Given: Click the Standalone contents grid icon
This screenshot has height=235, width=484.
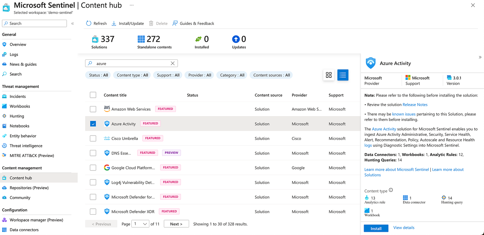Looking at the screenshot, I should click(141, 39).
